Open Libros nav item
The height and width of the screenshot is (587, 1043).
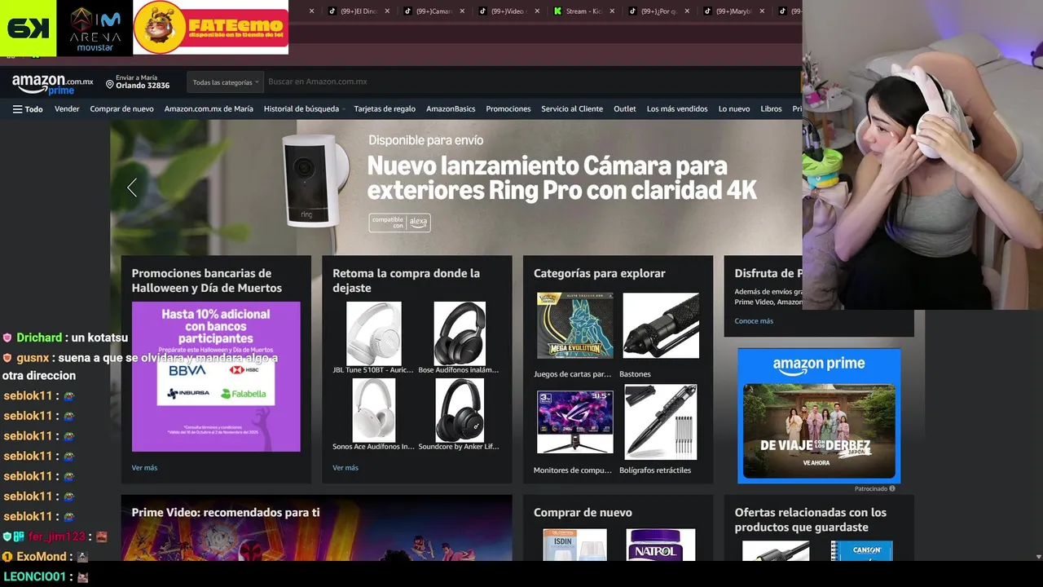coord(771,109)
